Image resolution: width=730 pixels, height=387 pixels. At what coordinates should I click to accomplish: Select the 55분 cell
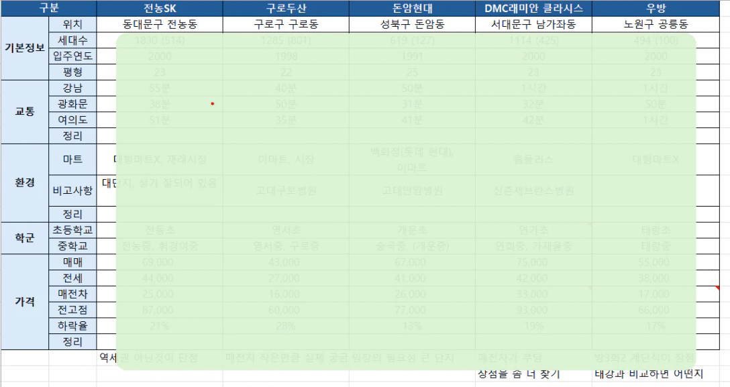click(160, 88)
